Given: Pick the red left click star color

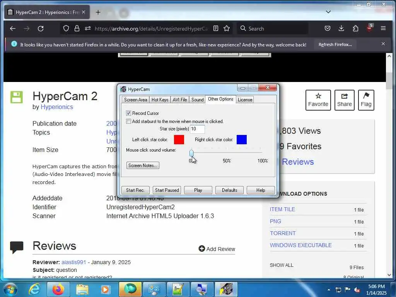Looking at the screenshot, I should [x=179, y=139].
